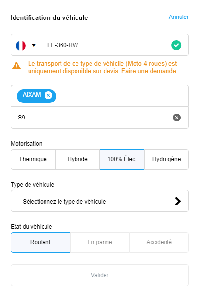
Task: Clear the S9 model field
Action: (x=177, y=118)
